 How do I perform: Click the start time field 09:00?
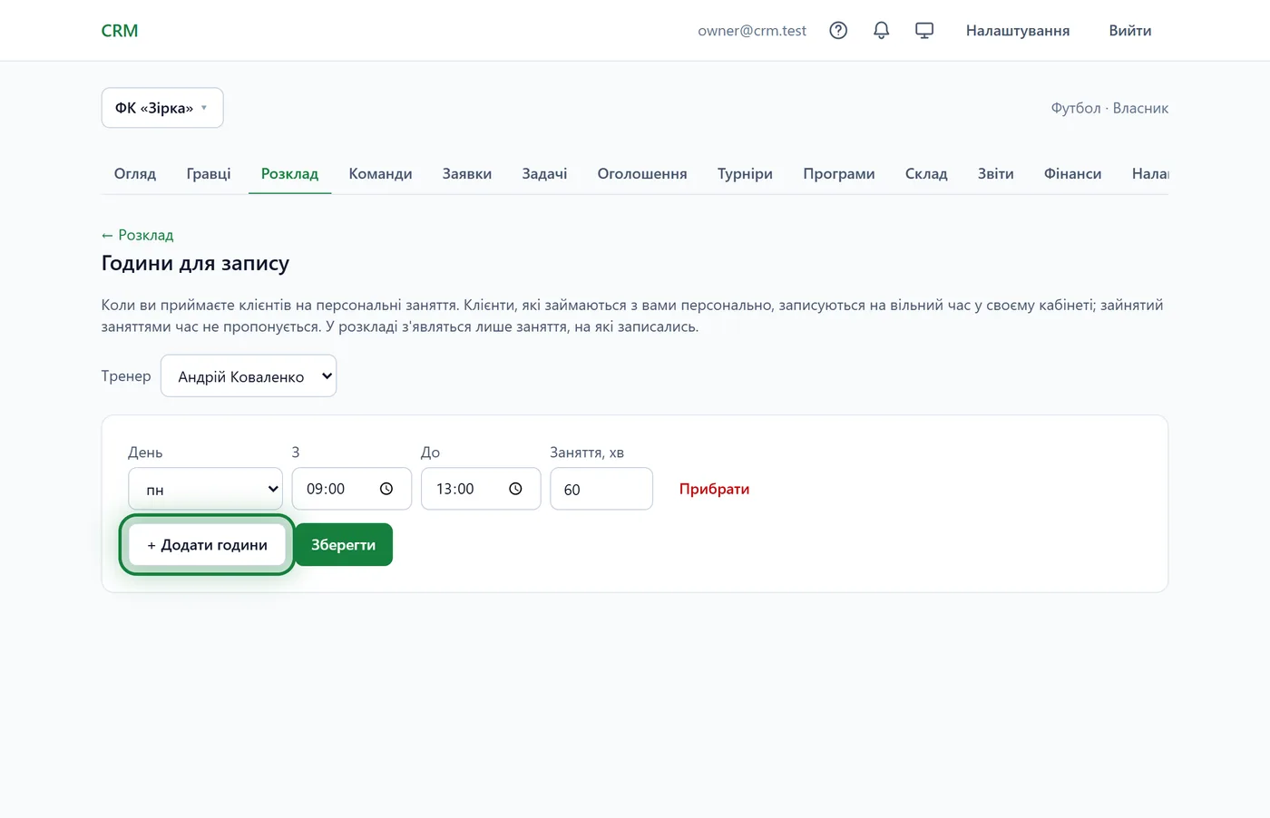352,489
